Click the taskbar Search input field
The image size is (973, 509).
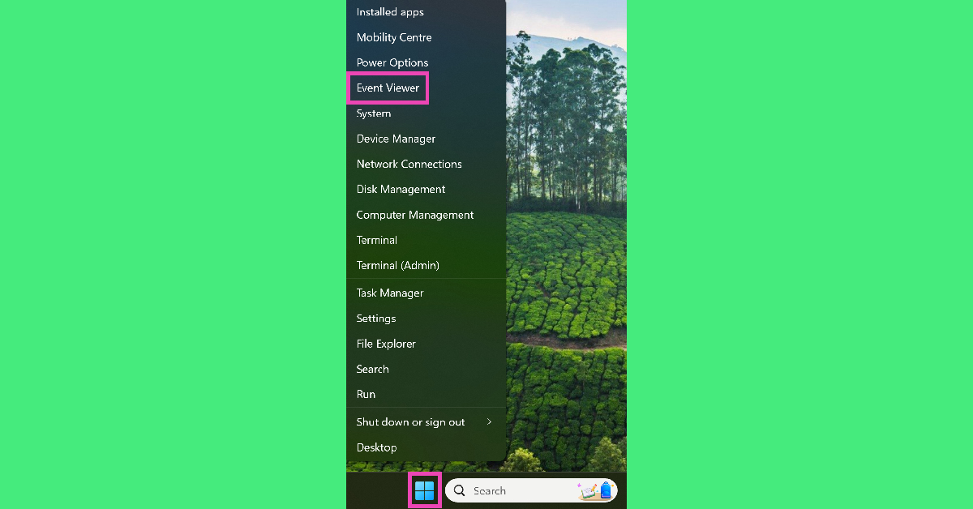531,490
